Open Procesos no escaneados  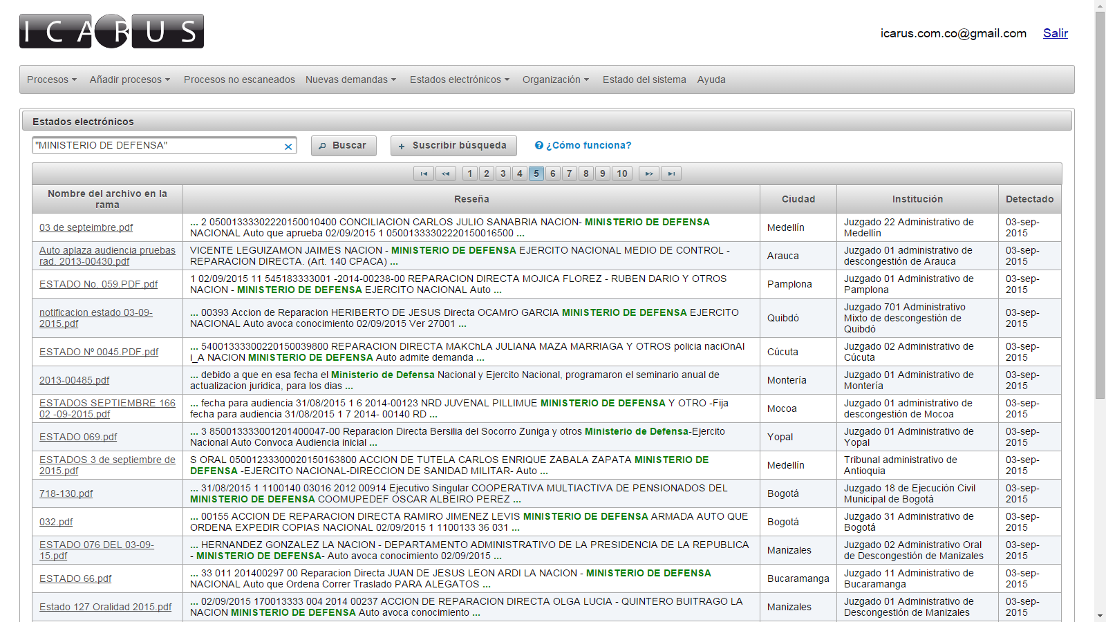pyautogui.click(x=239, y=79)
